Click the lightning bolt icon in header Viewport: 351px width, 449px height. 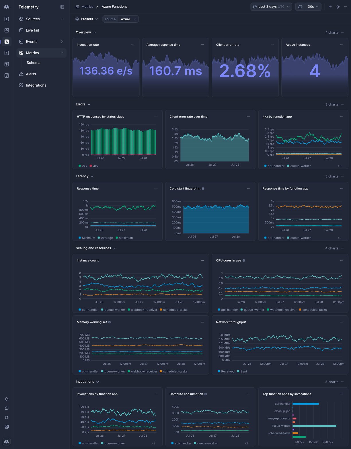338,7
